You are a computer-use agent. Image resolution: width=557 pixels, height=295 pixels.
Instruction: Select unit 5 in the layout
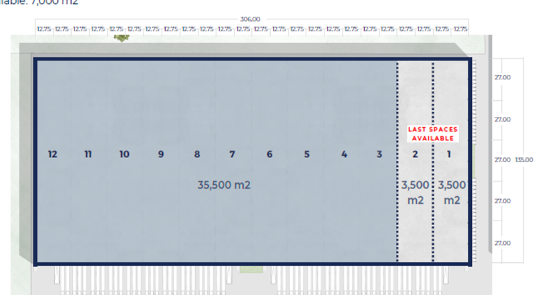[x=306, y=154]
